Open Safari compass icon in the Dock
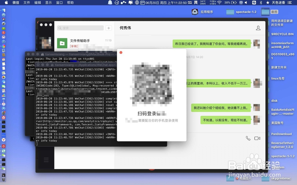This screenshot has width=297, height=185. (4, 41)
